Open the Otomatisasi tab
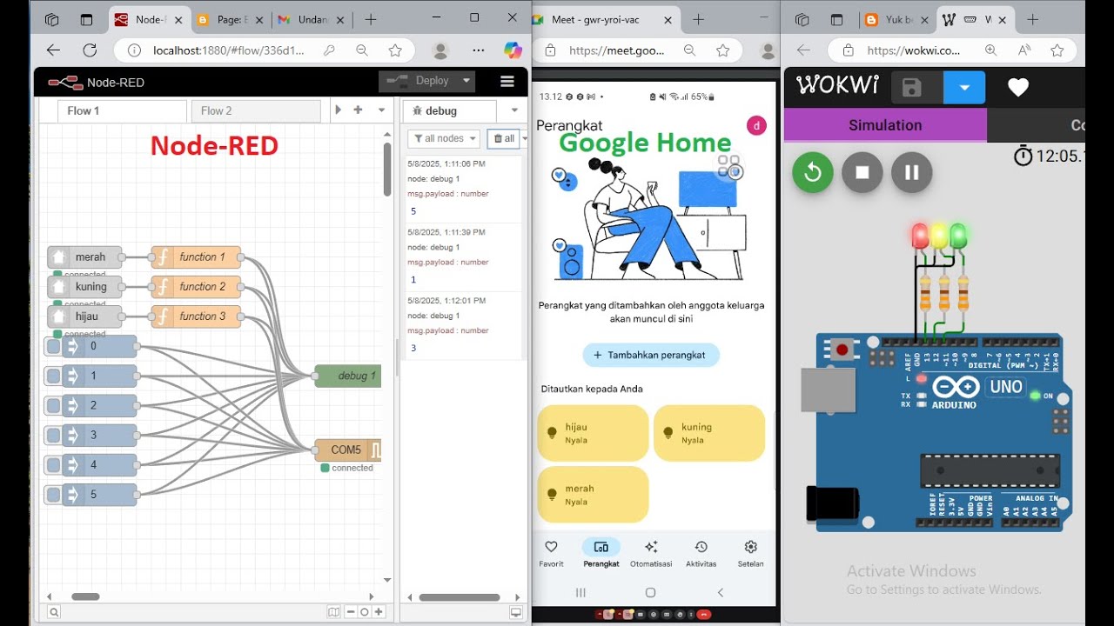 coord(651,553)
